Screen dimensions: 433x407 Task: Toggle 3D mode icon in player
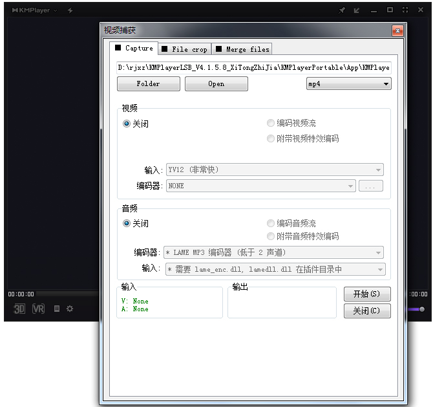(19, 309)
